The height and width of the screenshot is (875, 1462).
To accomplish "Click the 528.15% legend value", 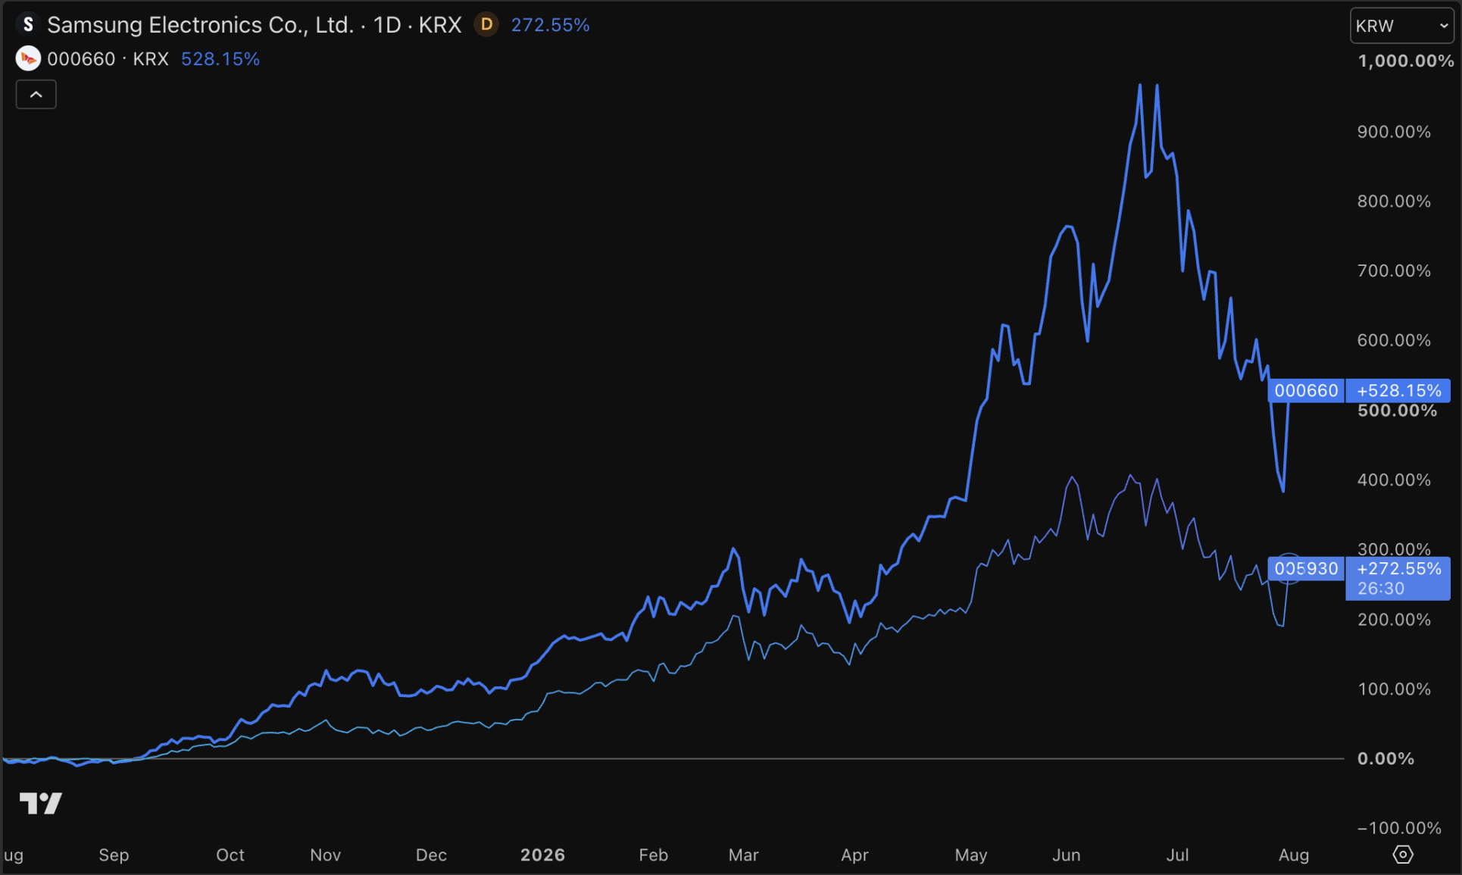I will [220, 59].
